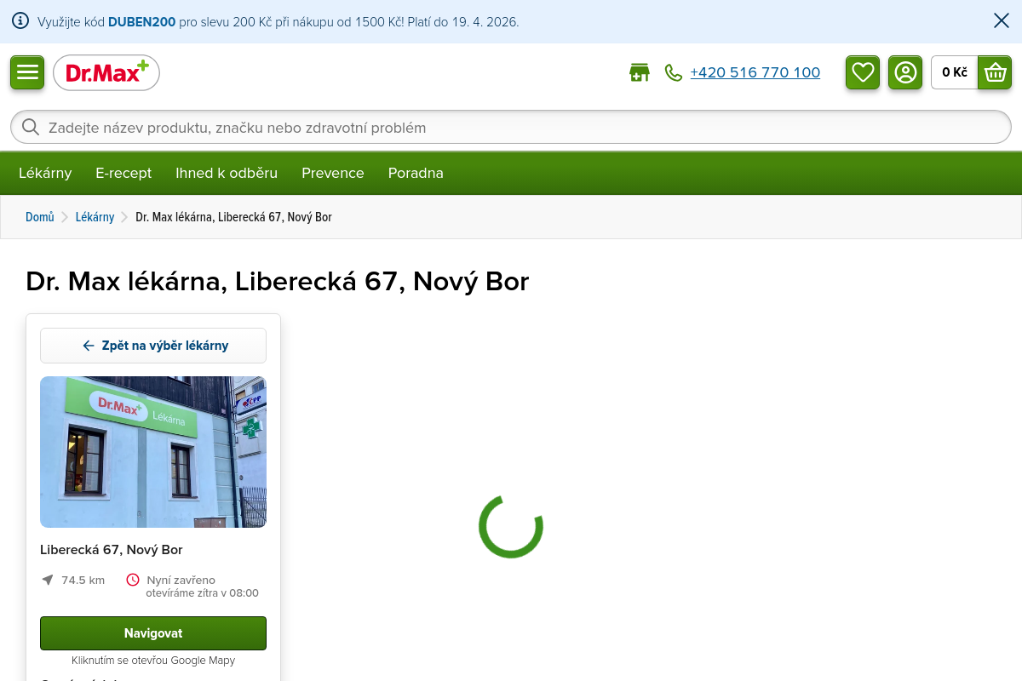This screenshot has width=1022, height=681.
Task: Click the search magnifier icon
Action: (x=31, y=128)
